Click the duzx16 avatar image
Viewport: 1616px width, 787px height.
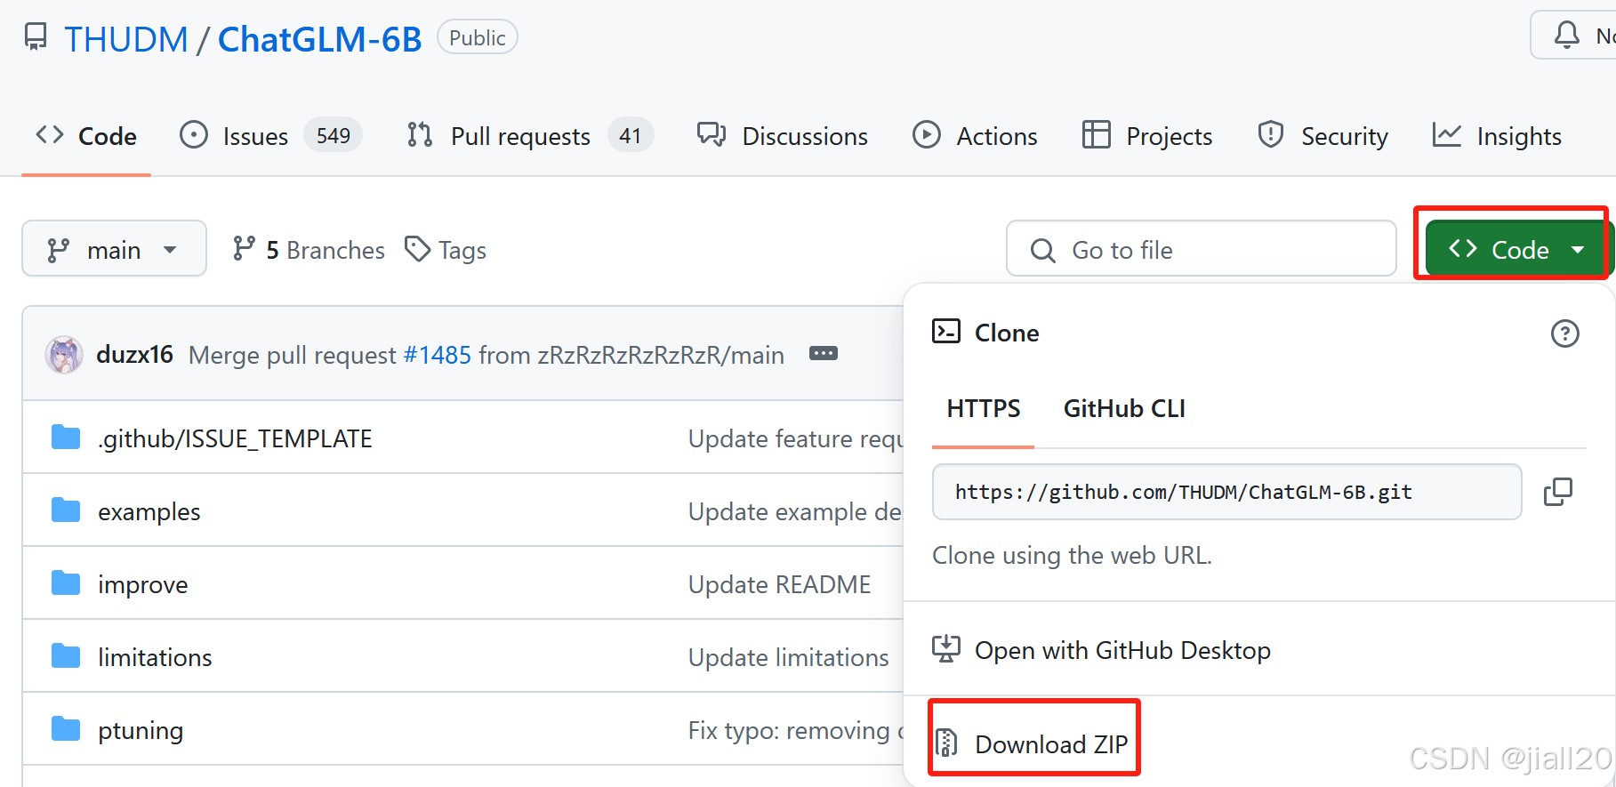[x=64, y=354]
